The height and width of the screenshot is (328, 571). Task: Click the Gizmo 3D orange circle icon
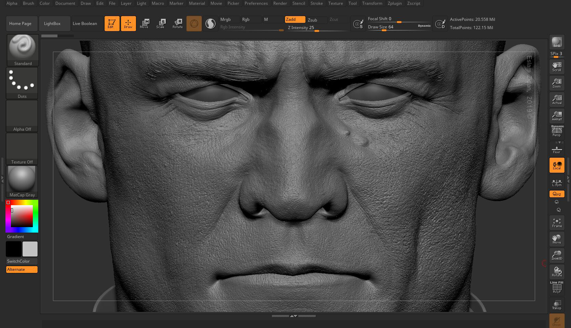click(x=194, y=24)
